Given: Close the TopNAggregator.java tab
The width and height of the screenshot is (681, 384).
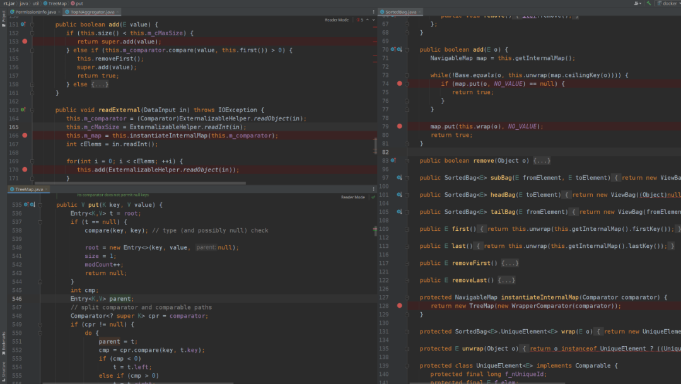Looking at the screenshot, I should click(x=118, y=12).
